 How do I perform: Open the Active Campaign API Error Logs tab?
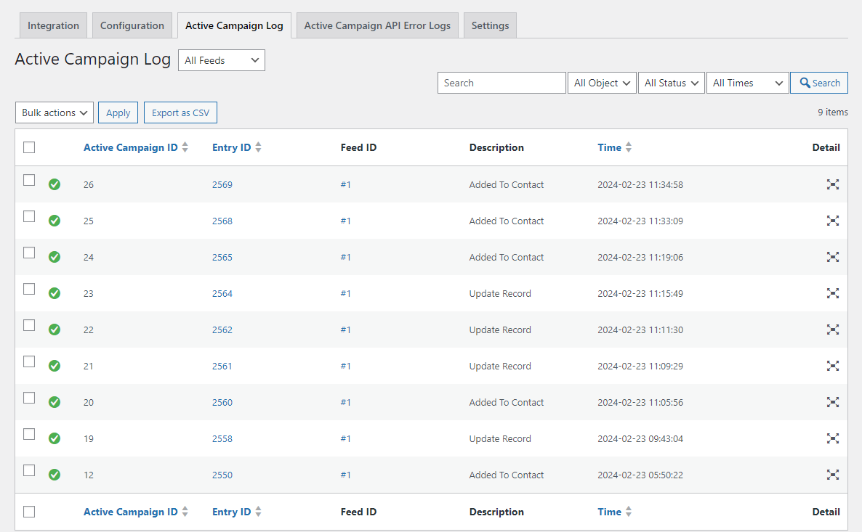377,25
